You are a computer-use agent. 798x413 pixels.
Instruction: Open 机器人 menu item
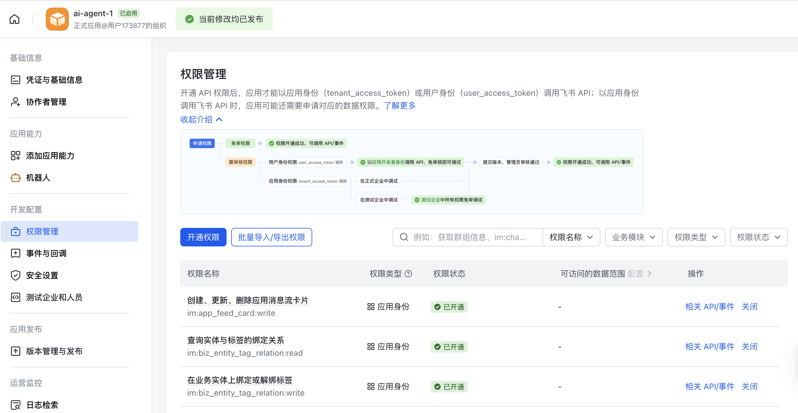pos(70,178)
